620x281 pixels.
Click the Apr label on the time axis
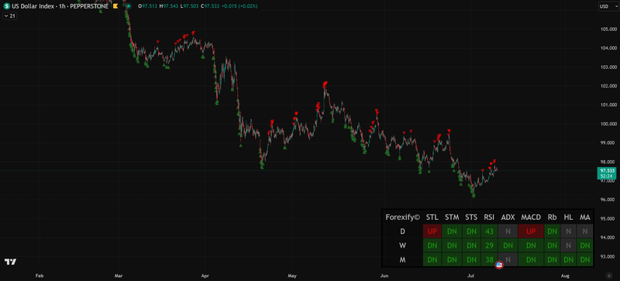(x=205, y=275)
